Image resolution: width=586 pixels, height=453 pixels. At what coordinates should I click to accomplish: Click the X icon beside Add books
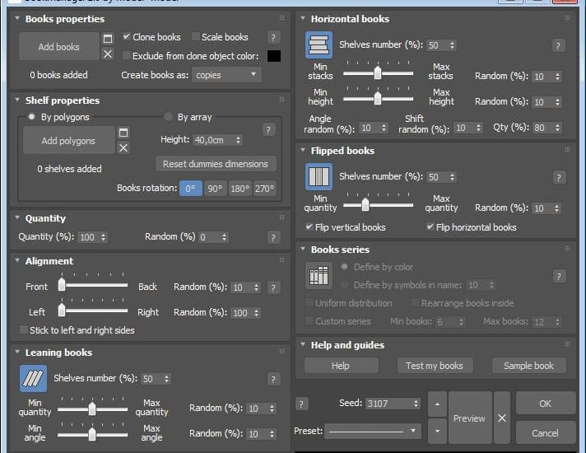click(108, 54)
